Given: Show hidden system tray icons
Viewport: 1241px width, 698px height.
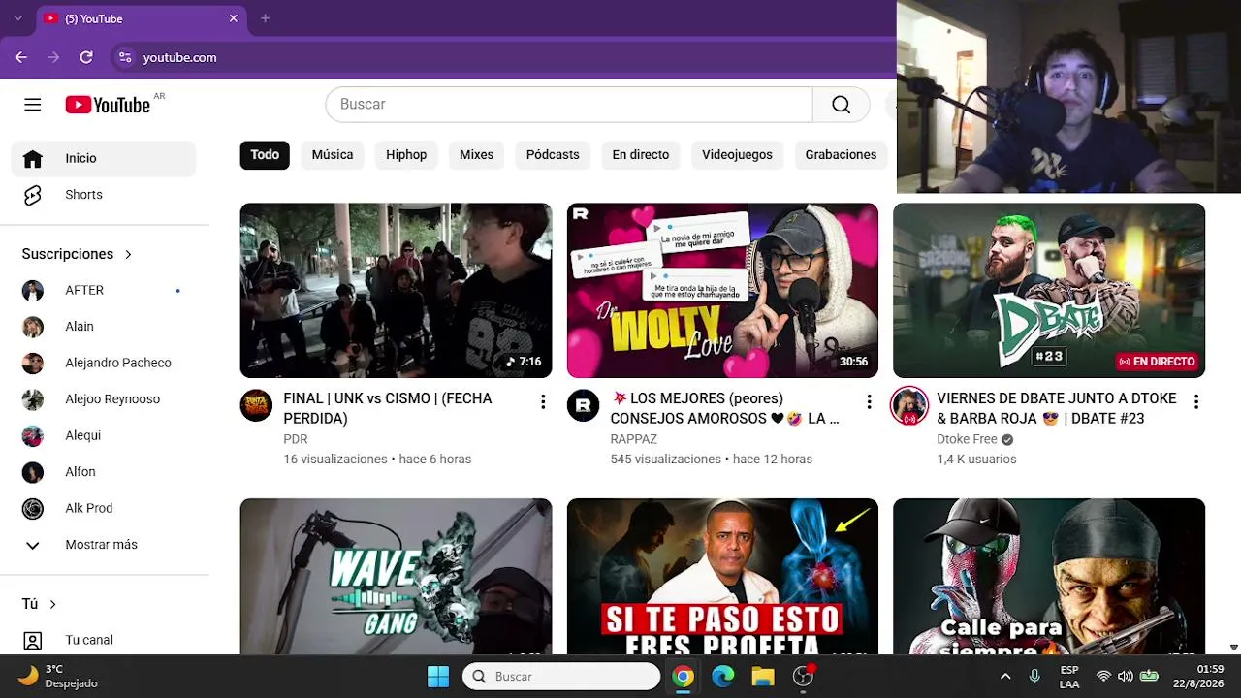Looking at the screenshot, I should pos(1005,676).
